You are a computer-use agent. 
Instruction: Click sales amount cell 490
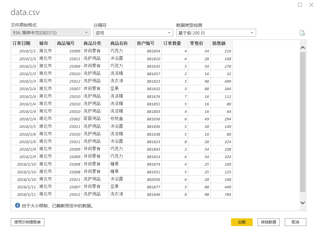point(221,81)
